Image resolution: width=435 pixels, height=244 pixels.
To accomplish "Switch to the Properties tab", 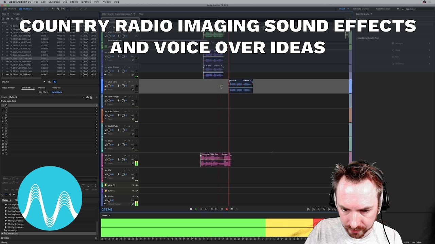I will pyautogui.click(x=56, y=88).
